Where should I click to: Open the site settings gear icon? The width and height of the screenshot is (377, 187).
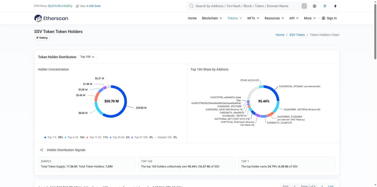(x=314, y=6)
